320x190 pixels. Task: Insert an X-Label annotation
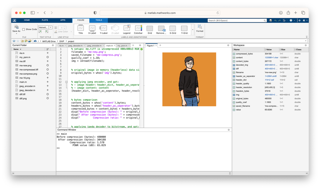[92, 28]
